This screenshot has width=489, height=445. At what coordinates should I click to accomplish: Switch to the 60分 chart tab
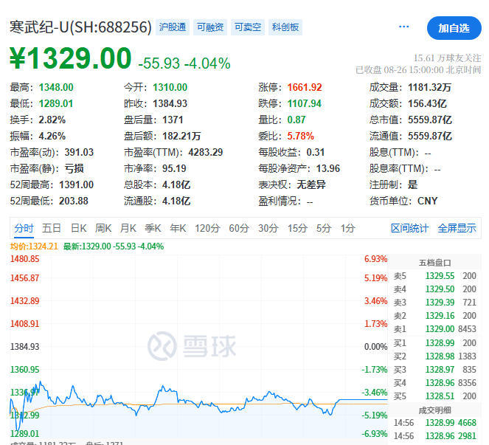[238, 229]
